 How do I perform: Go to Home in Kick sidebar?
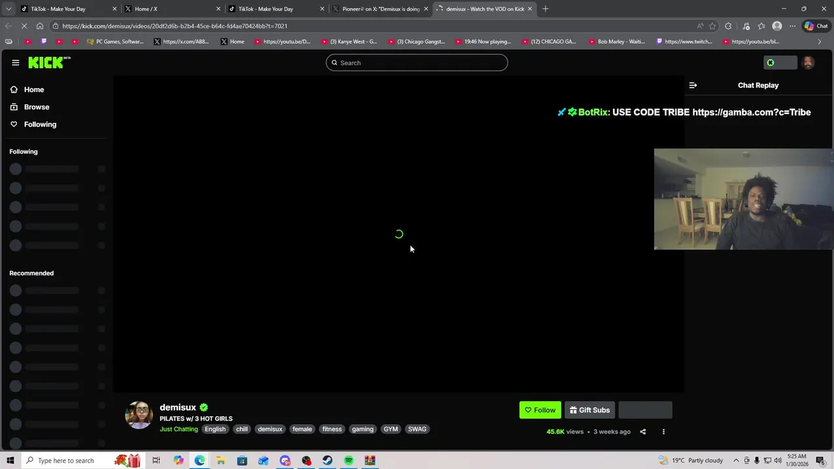click(x=34, y=89)
